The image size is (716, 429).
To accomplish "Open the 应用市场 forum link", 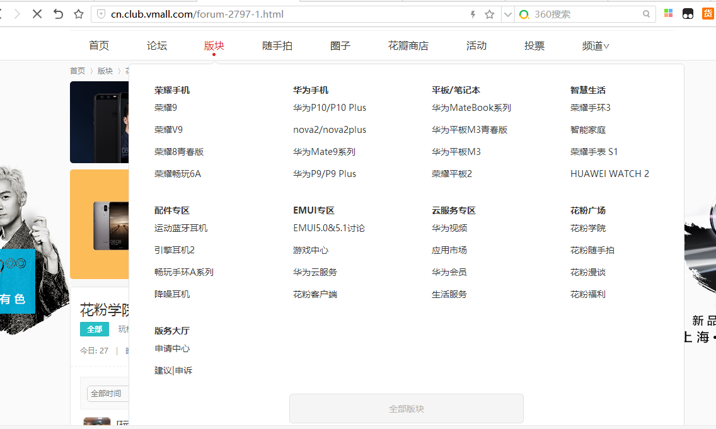I will tap(449, 250).
